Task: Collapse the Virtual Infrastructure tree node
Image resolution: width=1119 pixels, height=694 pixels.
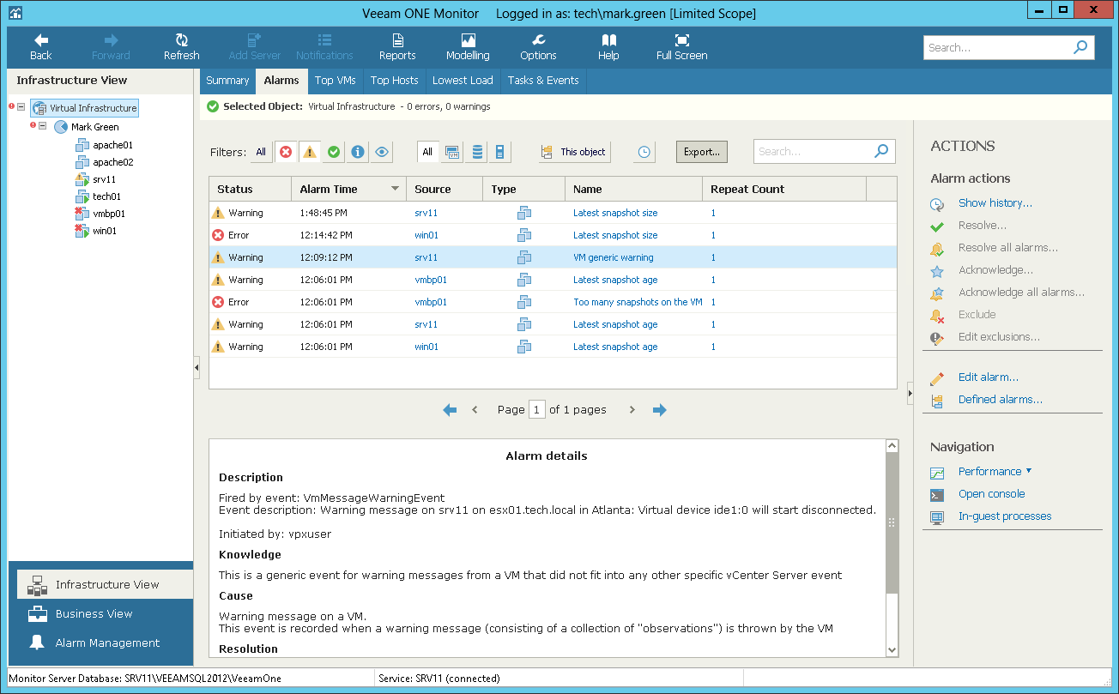Action: click(x=22, y=107)
